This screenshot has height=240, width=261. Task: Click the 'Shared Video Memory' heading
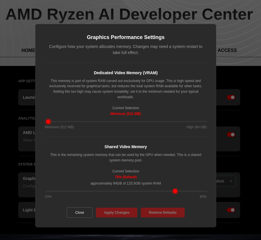coord(126,147)
